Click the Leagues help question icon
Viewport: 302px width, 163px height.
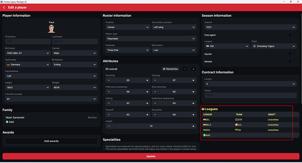[x=203, y=109]
